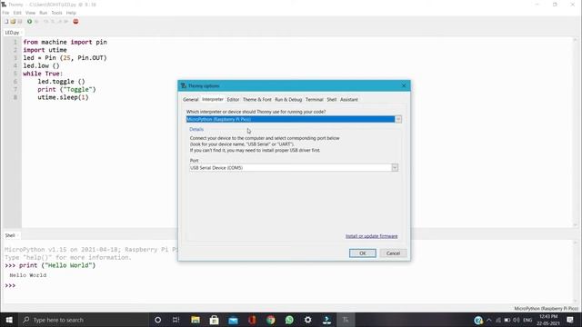This screenshot has height=327, width=582.
Task: Switch to the Editor tab
Action: [233, 99]
